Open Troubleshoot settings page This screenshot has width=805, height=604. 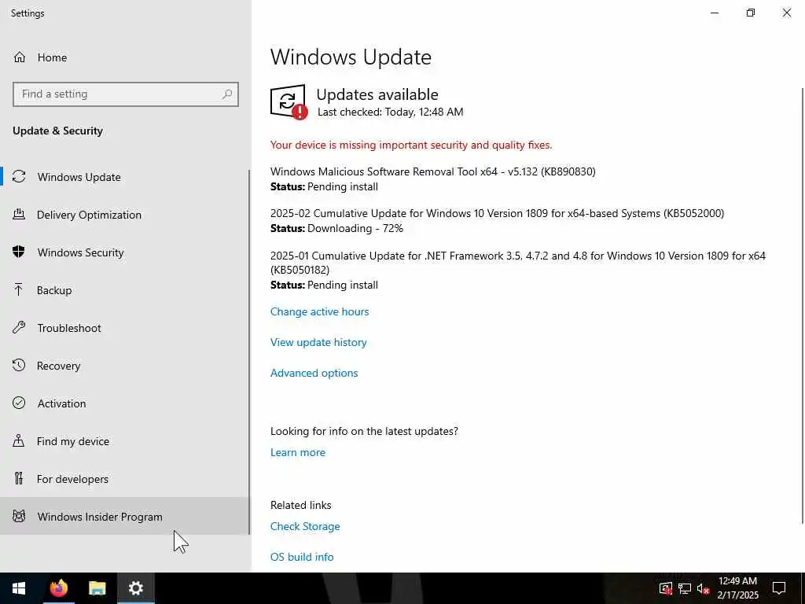click(124, 328)
